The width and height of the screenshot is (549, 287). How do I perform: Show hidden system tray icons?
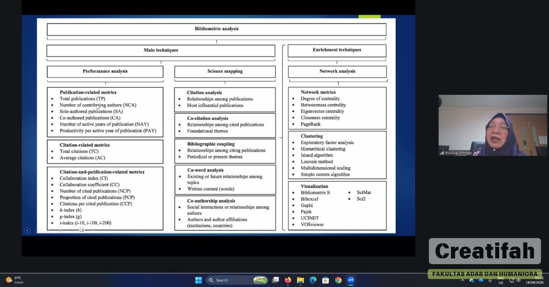coord(463,281)
